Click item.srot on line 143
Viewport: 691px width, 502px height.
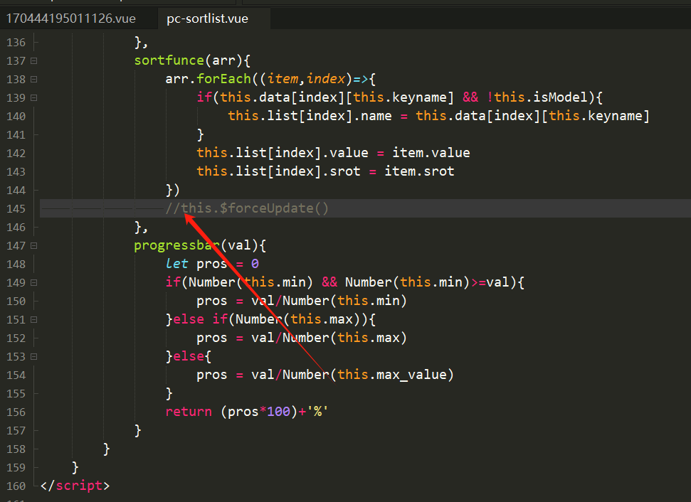[x=419, y=171]
